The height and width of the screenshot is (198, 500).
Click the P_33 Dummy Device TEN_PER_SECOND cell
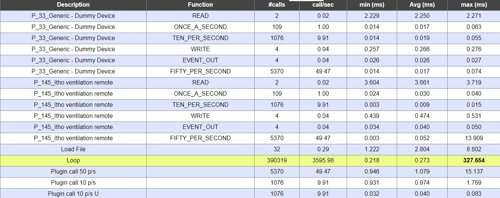click(200, 38)
